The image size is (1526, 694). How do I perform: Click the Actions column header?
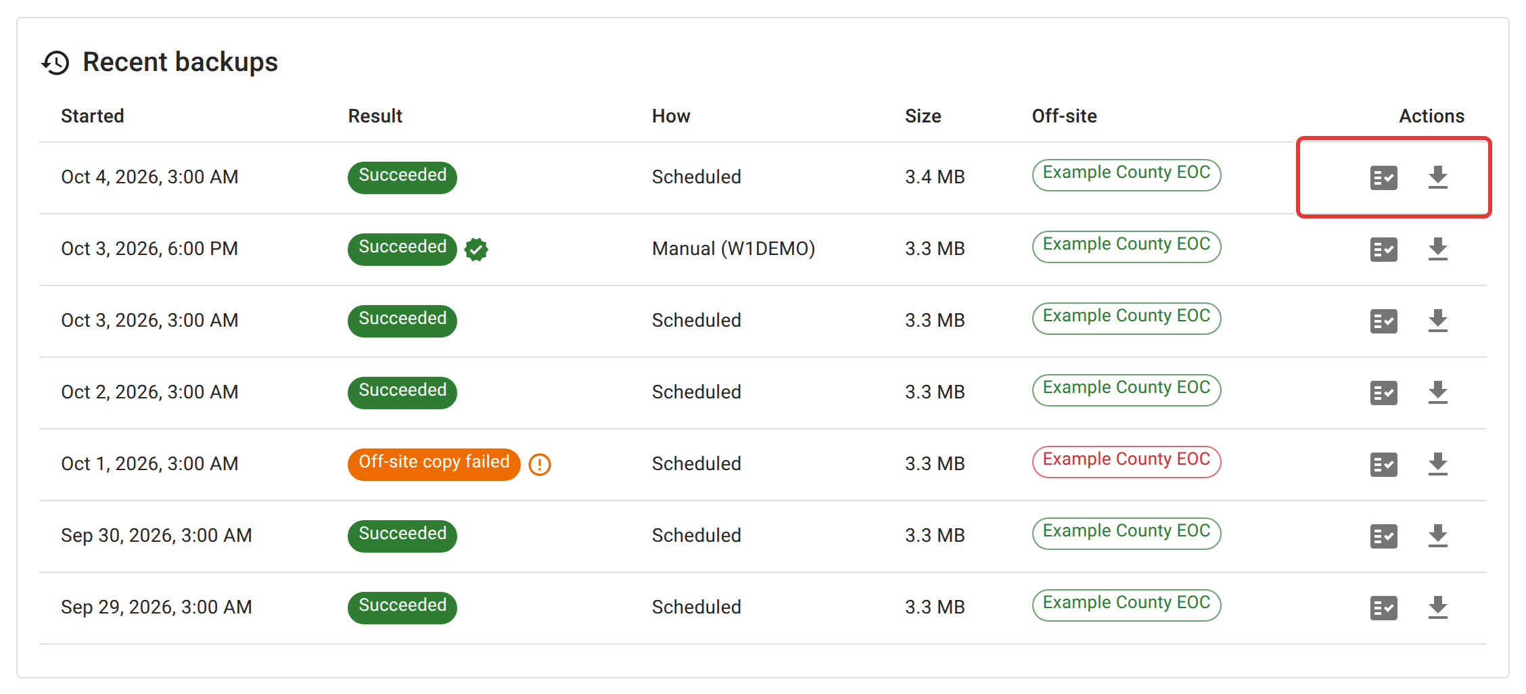1431,116
